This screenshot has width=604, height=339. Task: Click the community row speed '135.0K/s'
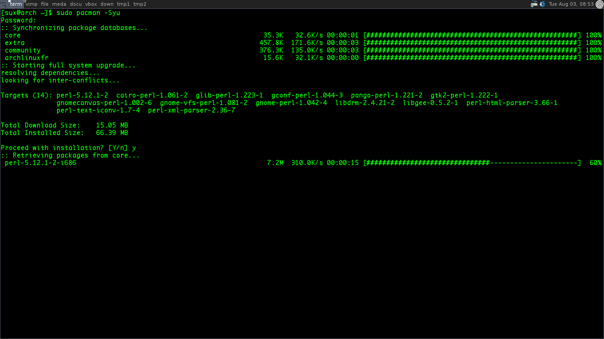coord(307,50)
